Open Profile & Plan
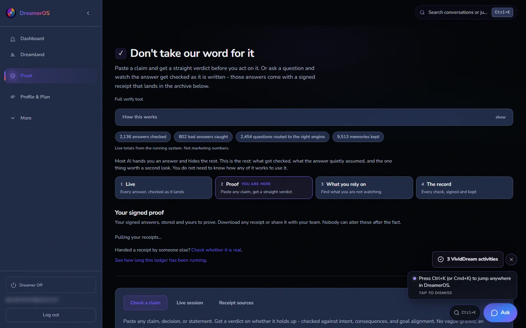The height and width of the screenshot is (328, 526). [51, 97]
